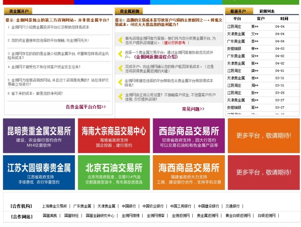This screenshot has width=301, height=227.
Task: Open the 国富金融研究中心 site link
Action: point(100,216)
